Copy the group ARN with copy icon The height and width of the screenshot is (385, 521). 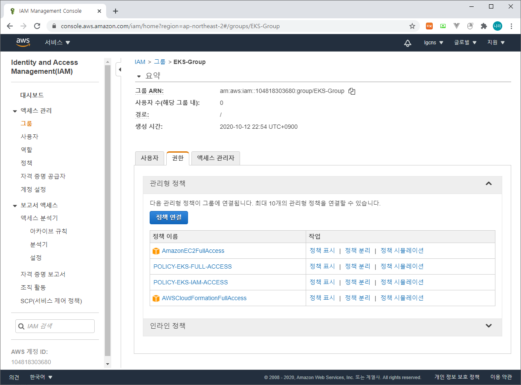coord(352,91)
